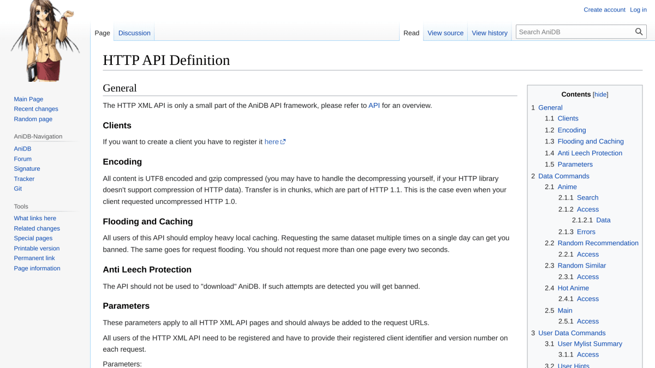
Task: Jump to 1.4 Anti Leech Protection
Action: coord(583,153)
